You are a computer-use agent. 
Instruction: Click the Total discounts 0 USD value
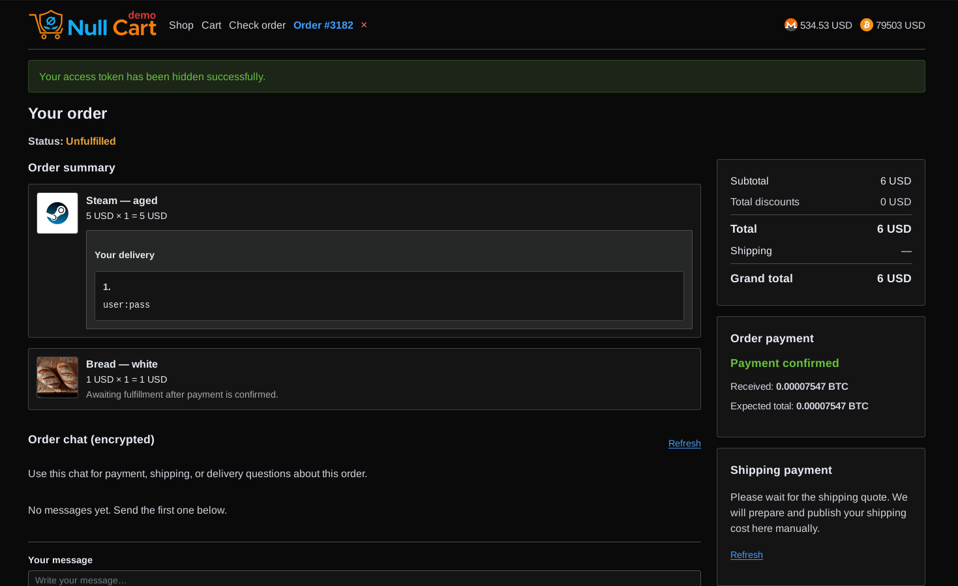[895, 202]
